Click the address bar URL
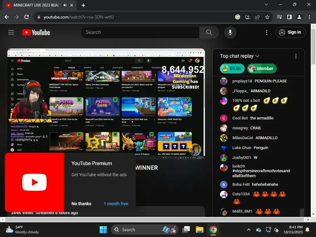The height and width of the screenshot is (237, 316). (x=79, y=17)
